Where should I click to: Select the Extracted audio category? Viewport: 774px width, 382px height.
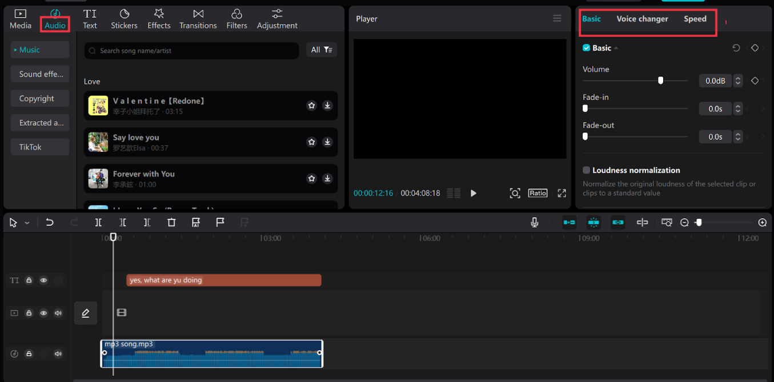click(x=40, y=123)
